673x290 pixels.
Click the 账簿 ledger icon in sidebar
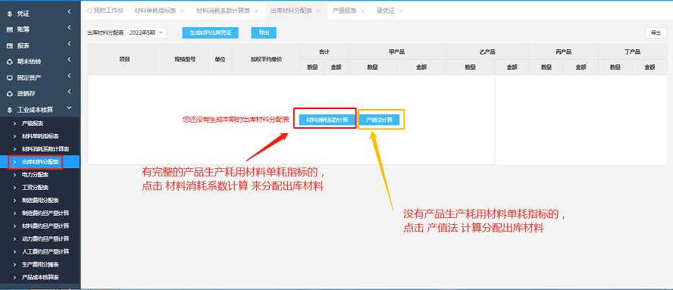click(9, 30)
